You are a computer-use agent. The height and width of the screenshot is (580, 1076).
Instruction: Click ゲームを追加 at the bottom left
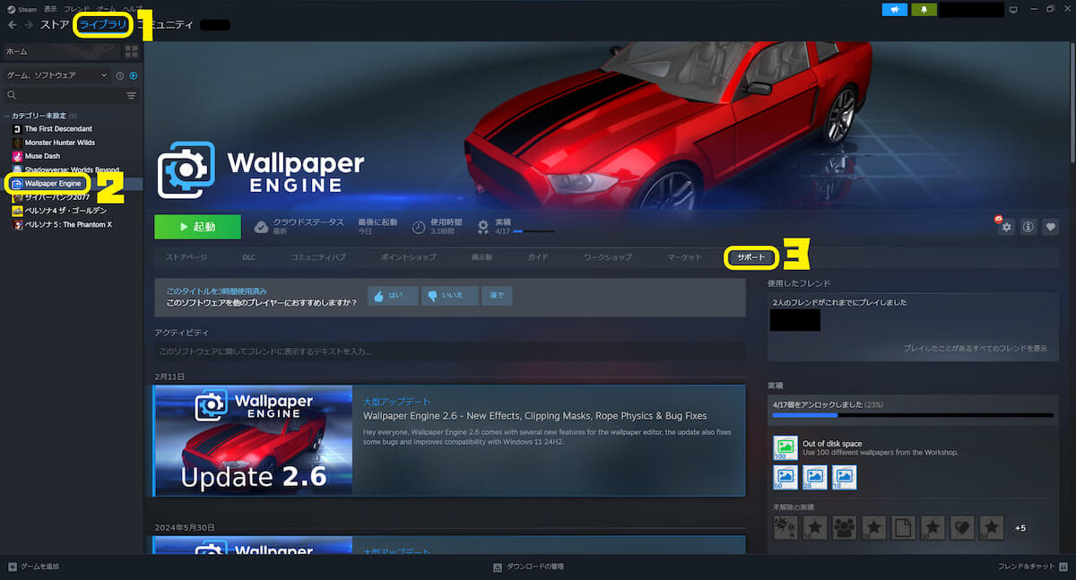click(33, 567)
